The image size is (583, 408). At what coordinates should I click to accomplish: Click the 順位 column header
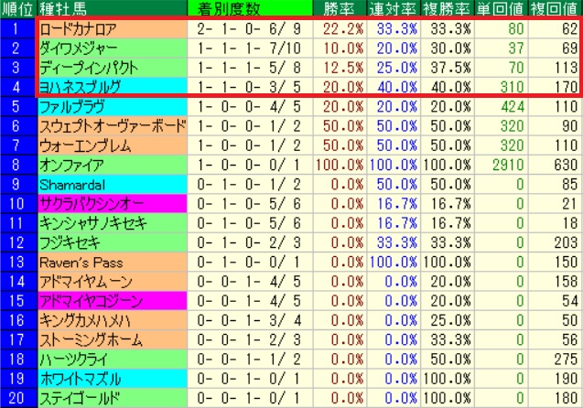pyautogui.click(x=18, y=8)
